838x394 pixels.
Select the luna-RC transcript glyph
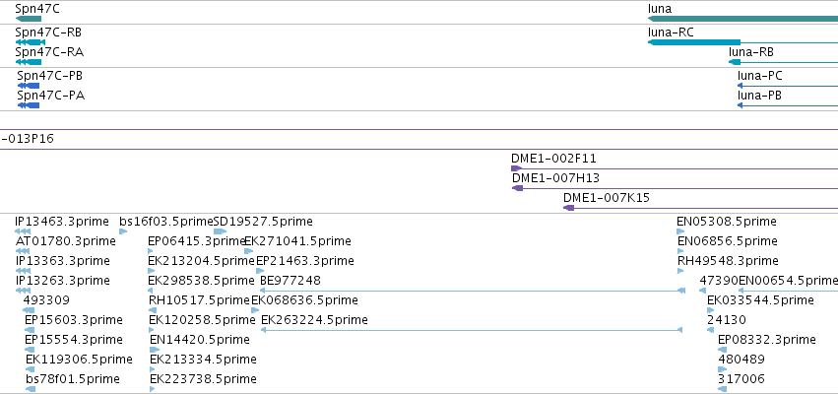742,41
